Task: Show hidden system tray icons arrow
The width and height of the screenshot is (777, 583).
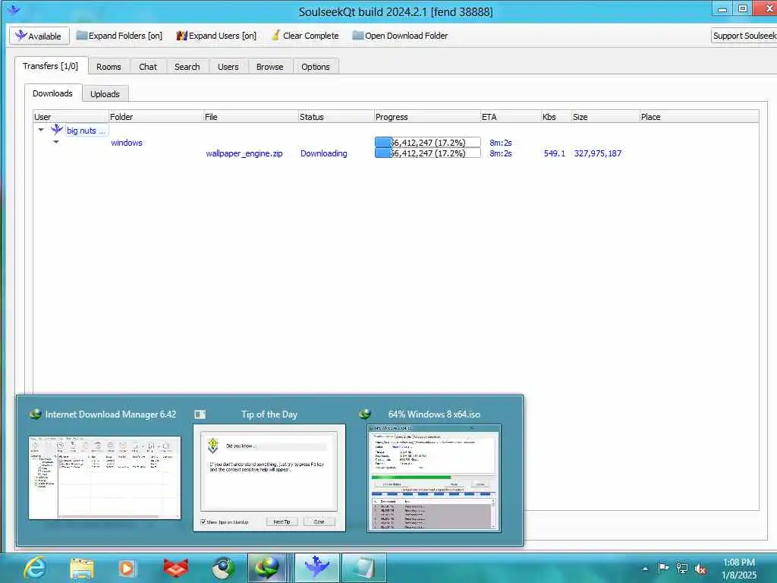Action: [645, 569]
